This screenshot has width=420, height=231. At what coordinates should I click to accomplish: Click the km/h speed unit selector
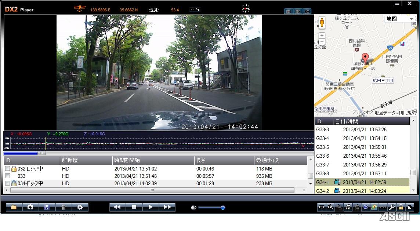(195, 10)
